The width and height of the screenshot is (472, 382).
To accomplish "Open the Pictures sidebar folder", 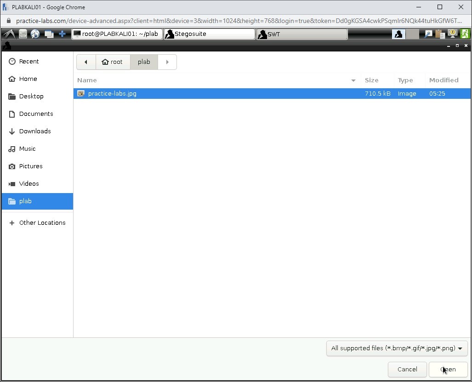I will (31, 166).
